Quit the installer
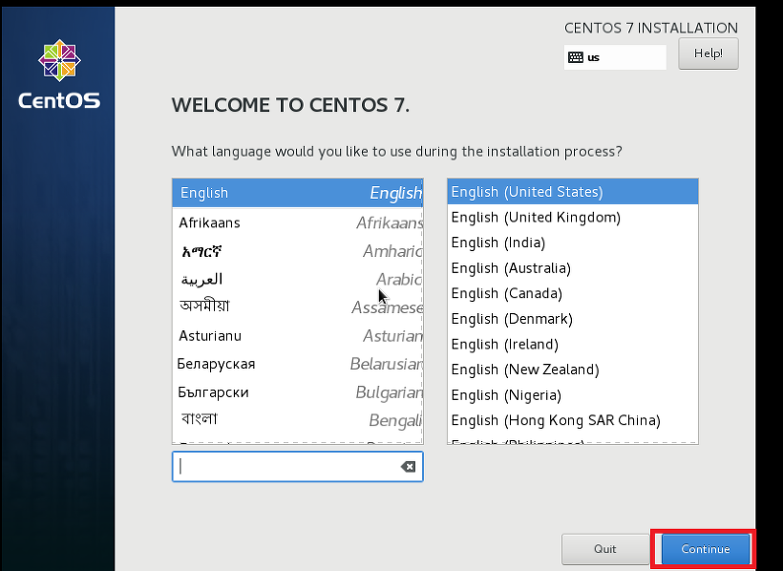Image resolution: width=783 pixels, height=571 pixels. [604, 549]
